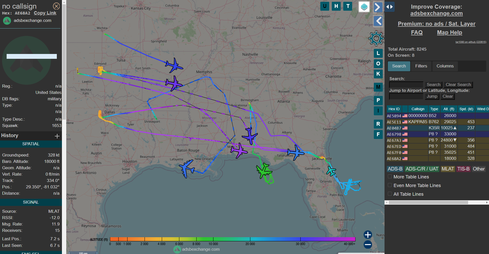Click the I map button
The width and height of the screenshot is (489, 254).
pos(378,111)
